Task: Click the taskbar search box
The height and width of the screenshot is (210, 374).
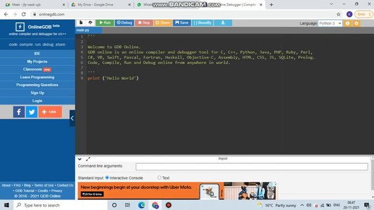Action: pos(61,205)
